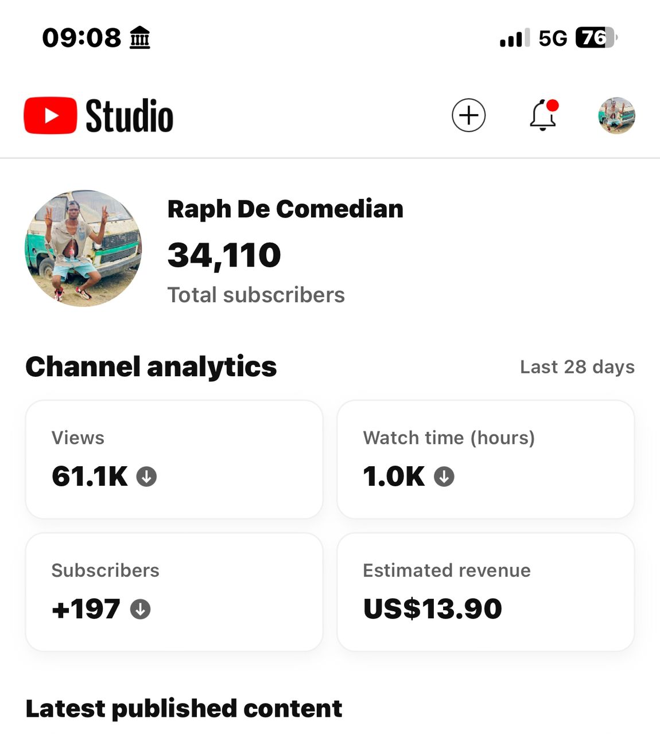Tap the Last 28 days period label
This screenshot has height=734, width=660.
coord(577,367)
